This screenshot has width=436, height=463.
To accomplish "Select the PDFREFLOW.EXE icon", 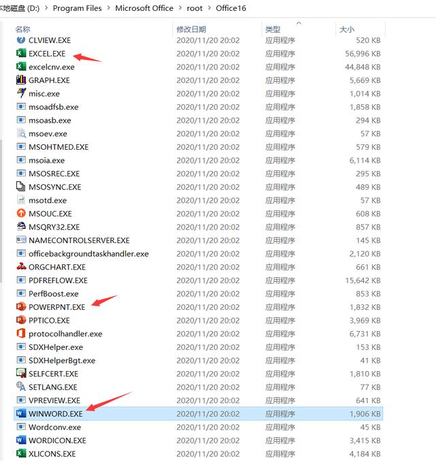I will [21, 280].
